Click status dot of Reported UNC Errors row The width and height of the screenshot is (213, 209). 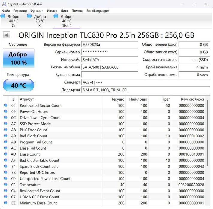click(6, 172)
